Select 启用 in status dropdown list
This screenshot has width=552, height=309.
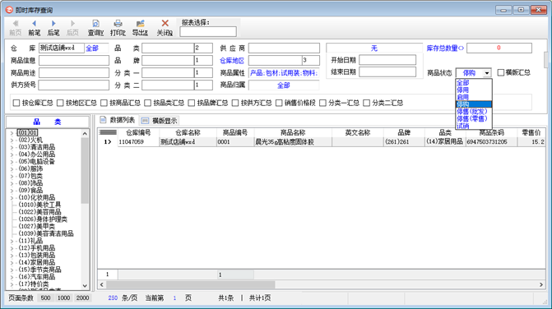[x=474, y=97]
